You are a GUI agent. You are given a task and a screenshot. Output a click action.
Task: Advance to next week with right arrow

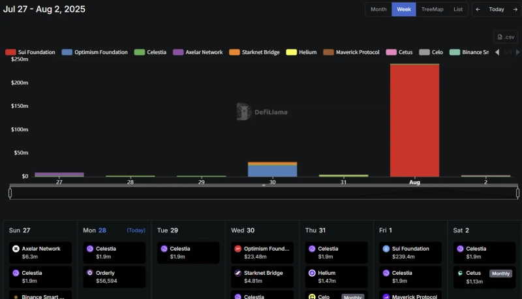pos(514,9)
